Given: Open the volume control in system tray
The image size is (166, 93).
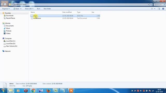Looking at the screenshot, I should pos(141,91).
